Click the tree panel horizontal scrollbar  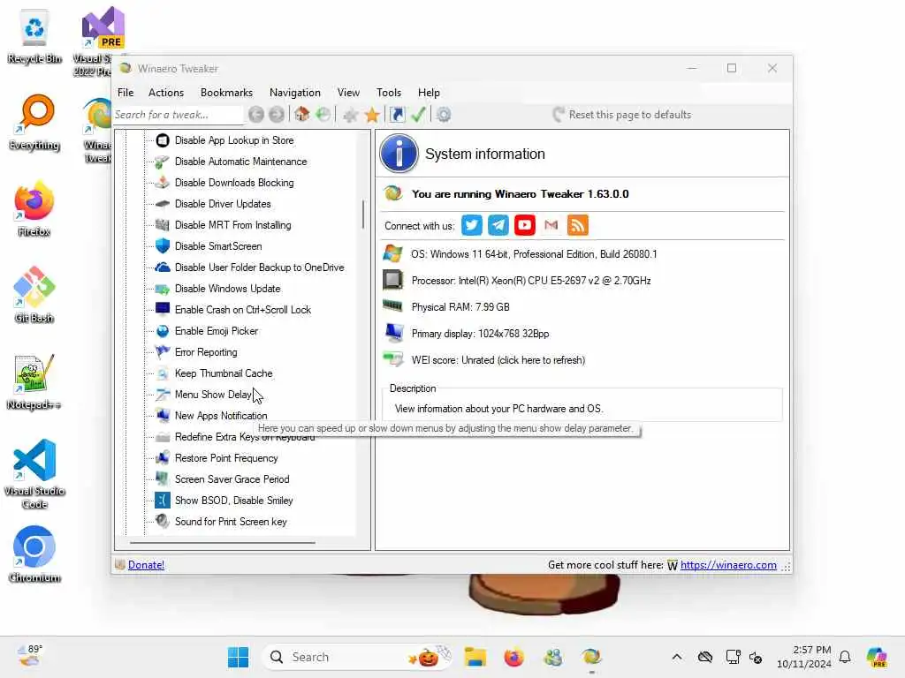pyautogui.click(x=223, y=543)
